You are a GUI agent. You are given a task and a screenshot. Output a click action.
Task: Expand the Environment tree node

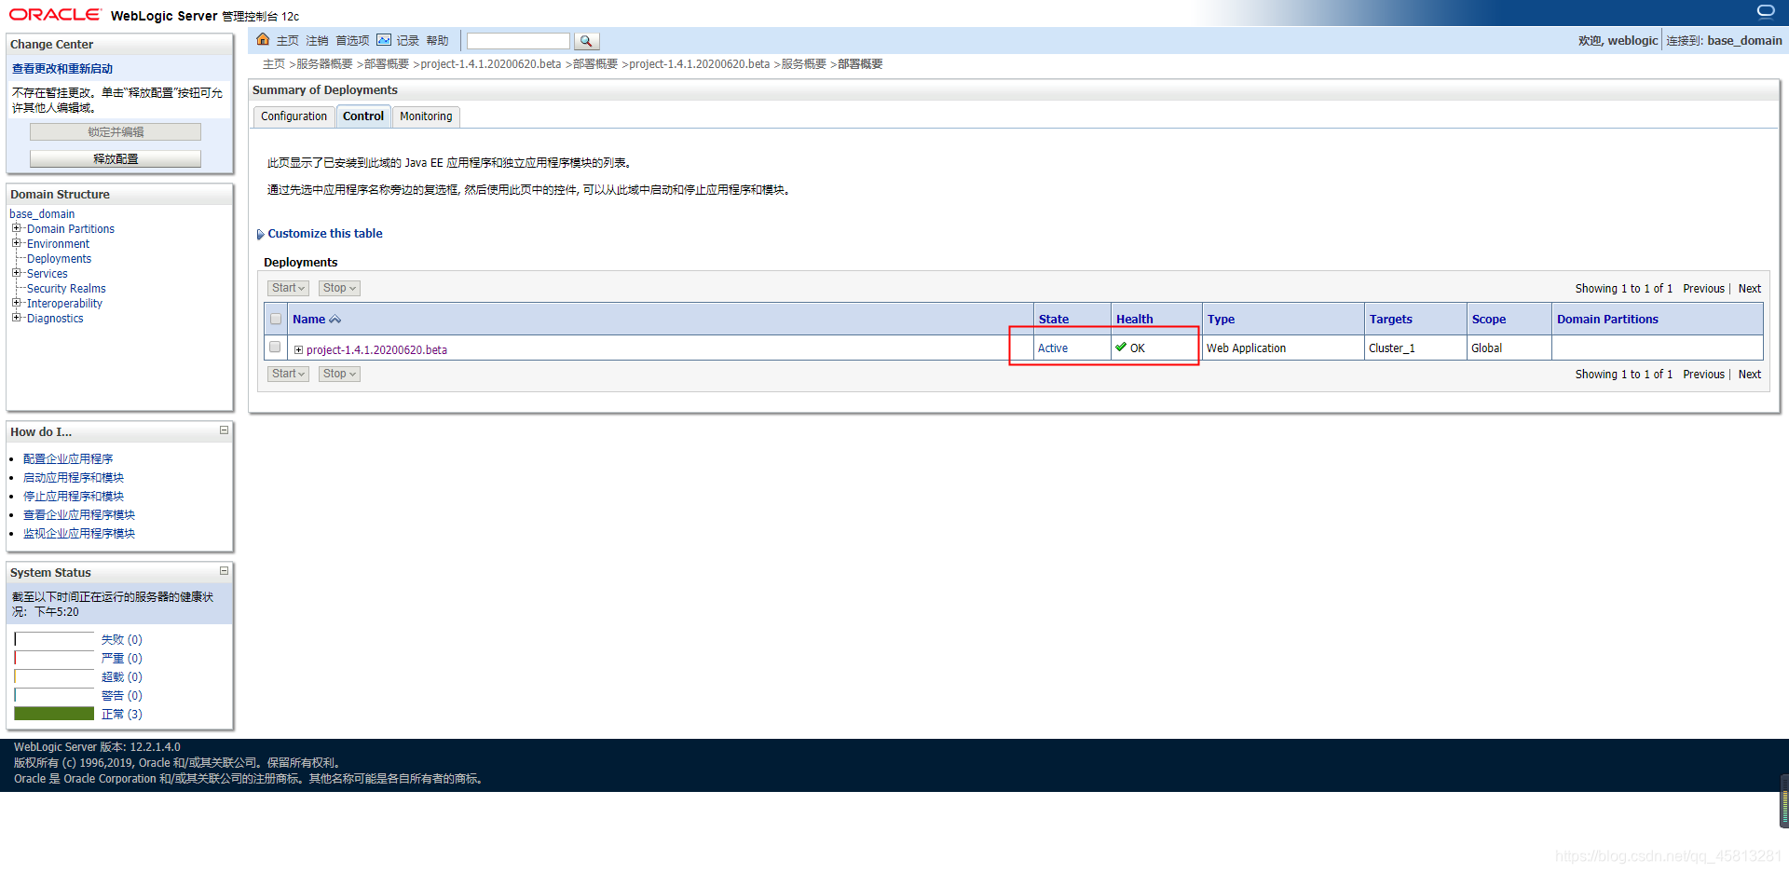tap(17, 243)
